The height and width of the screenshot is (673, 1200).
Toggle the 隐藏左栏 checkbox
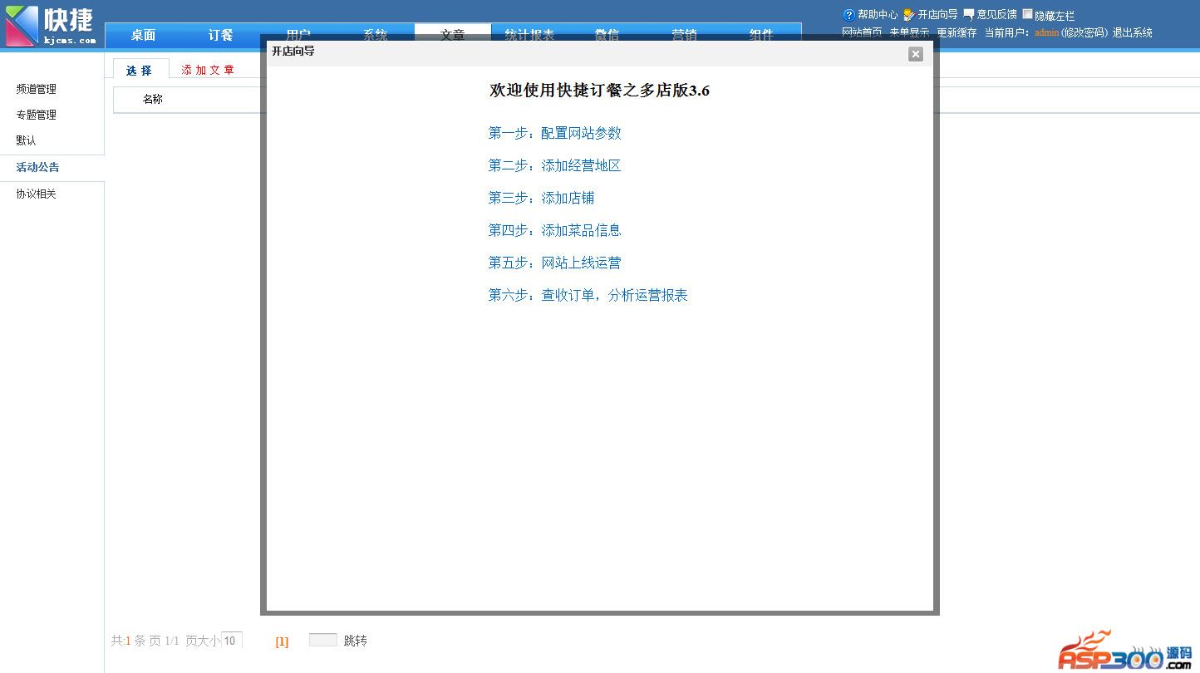click(1027, 14)
